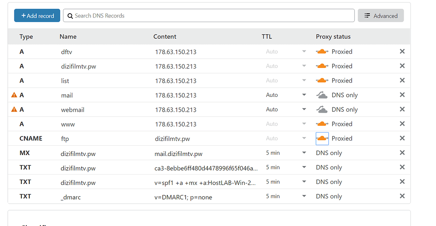Click the warning icon on mail record
Viewport: 436px width, 226px height.
point(14,95)
